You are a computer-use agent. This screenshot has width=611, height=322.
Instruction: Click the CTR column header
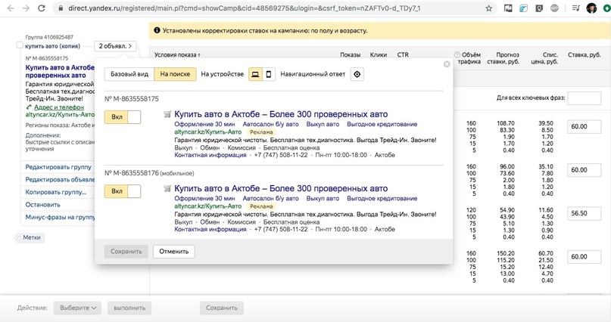pos(403,55)
